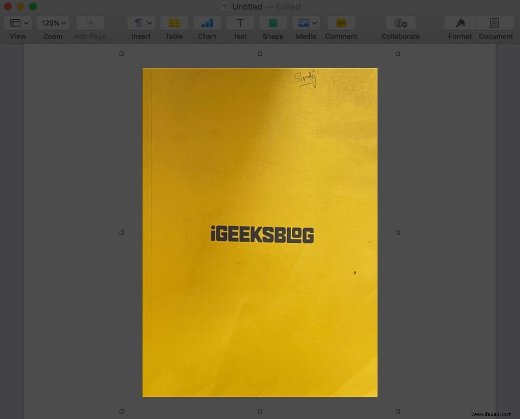
Task: Insert a Table from the toolbar
Action: point(174,23)
